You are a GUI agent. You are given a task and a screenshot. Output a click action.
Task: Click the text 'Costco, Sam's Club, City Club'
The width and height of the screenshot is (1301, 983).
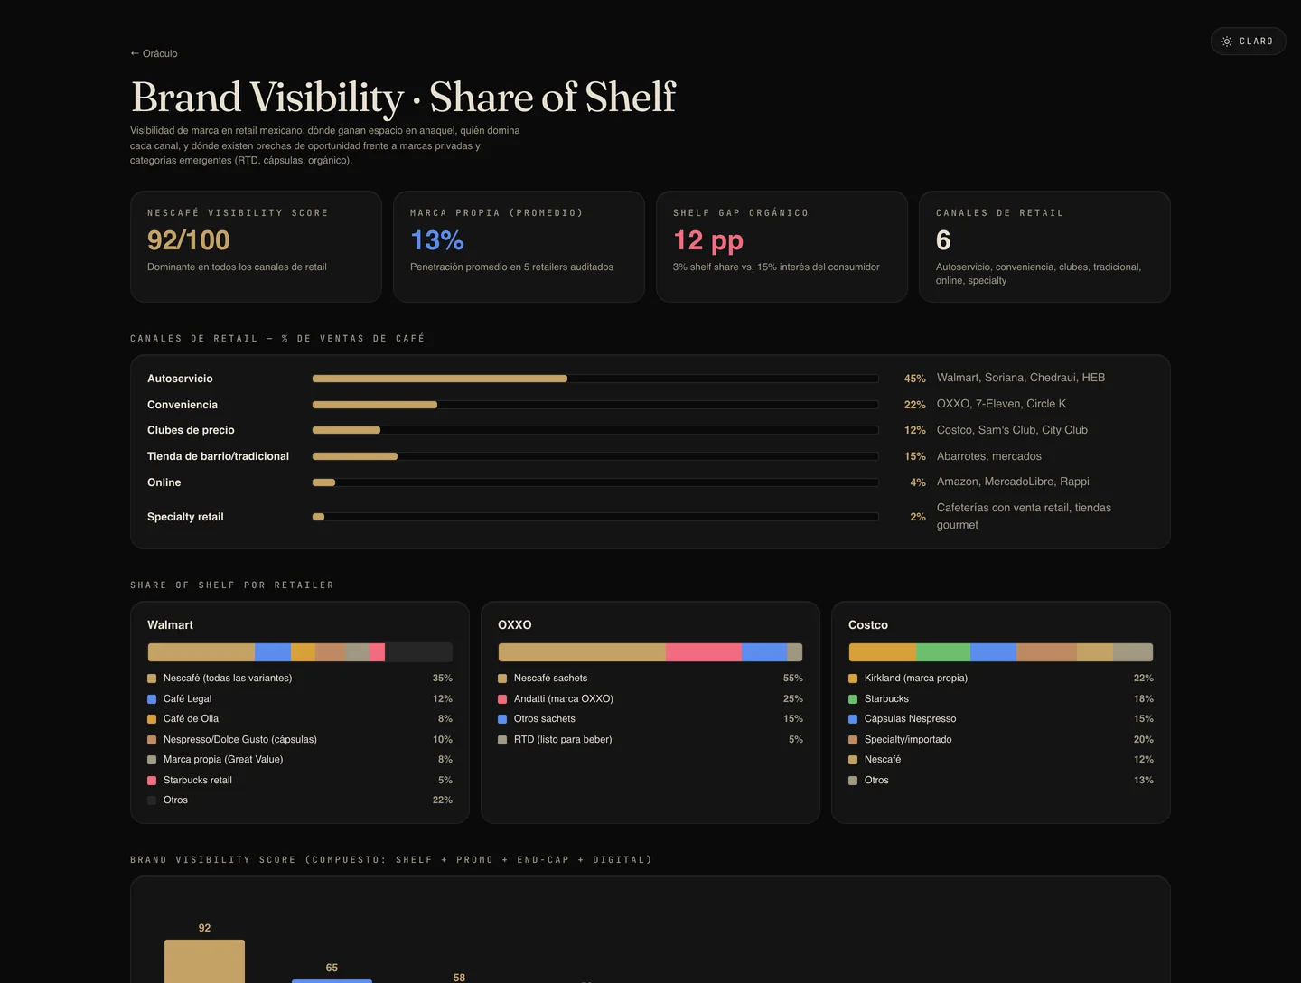point(1012,430)
